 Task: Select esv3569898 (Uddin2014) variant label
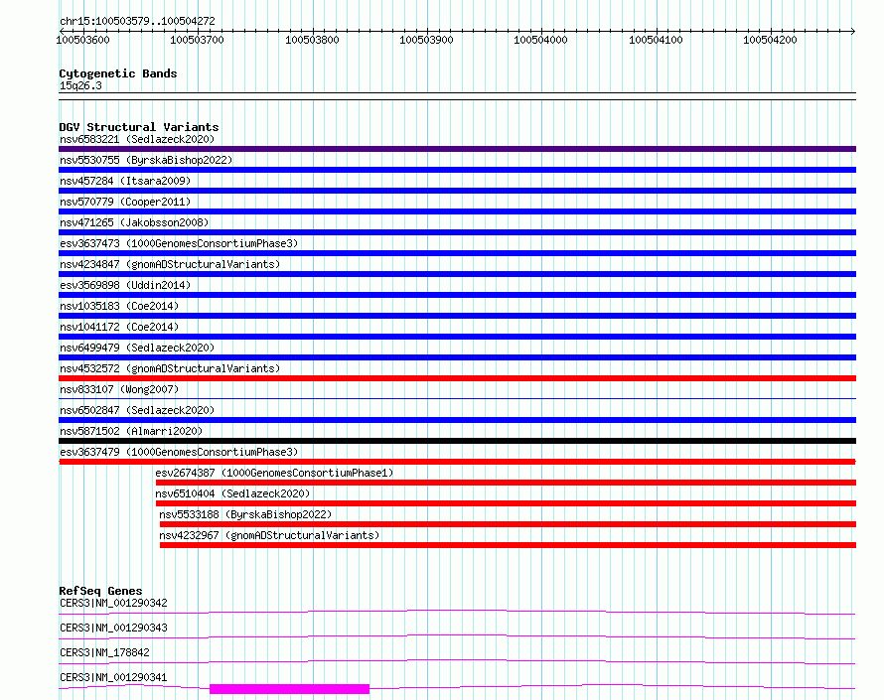click(x=125, y=285)
